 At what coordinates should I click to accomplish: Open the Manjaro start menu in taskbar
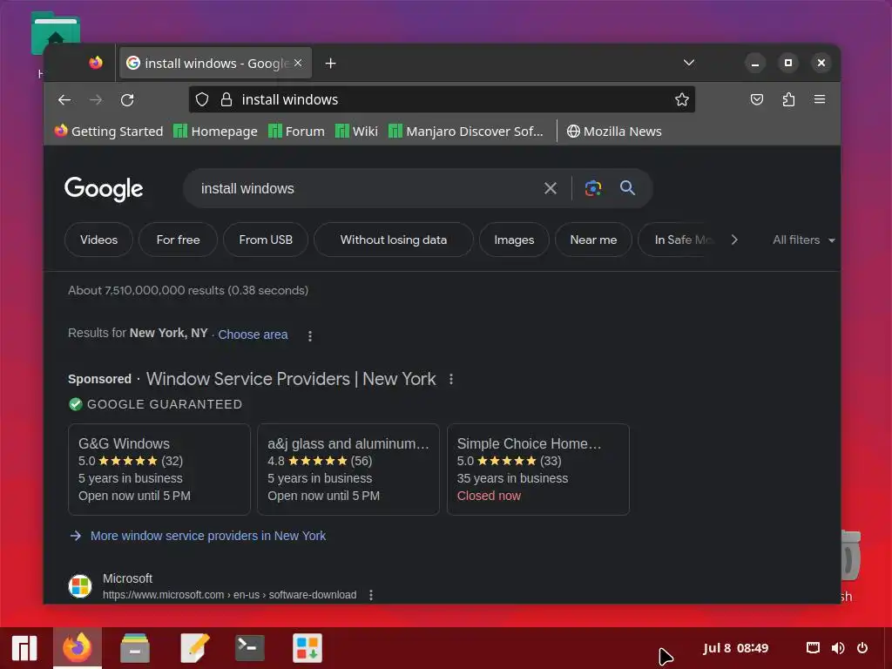click(24, 648)
